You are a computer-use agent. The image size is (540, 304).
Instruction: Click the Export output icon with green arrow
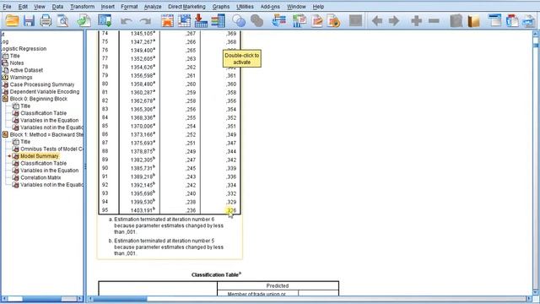(x=84, y=20)
